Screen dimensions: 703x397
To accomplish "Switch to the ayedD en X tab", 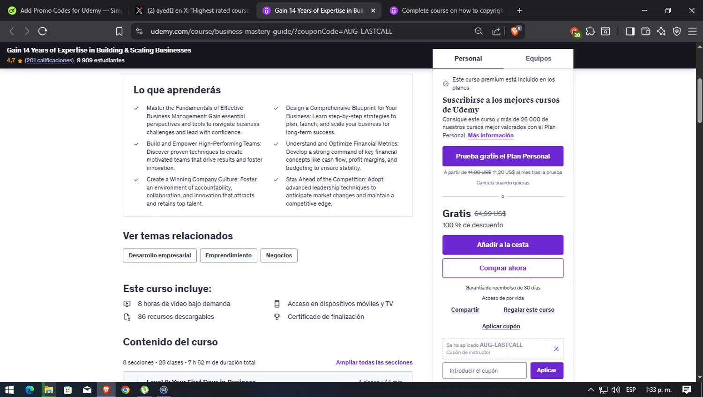I will pos(192,10).
